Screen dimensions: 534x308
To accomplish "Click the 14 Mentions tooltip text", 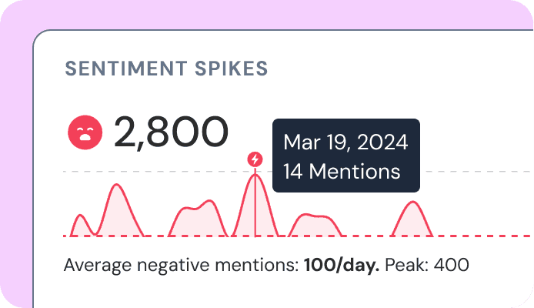I will click(342, 171).
